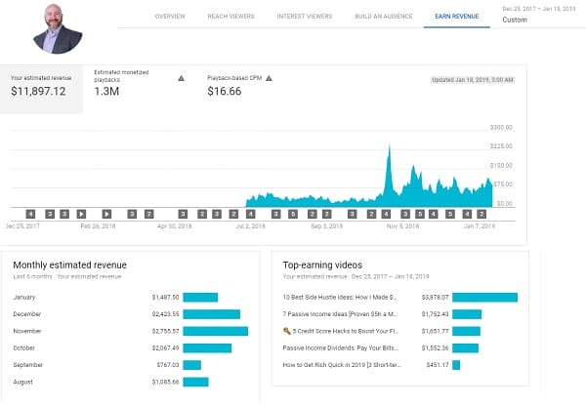The width and height of the screenshot is (586, 407).
Task: Switch to the Overview tab
Action: [170, 17]
